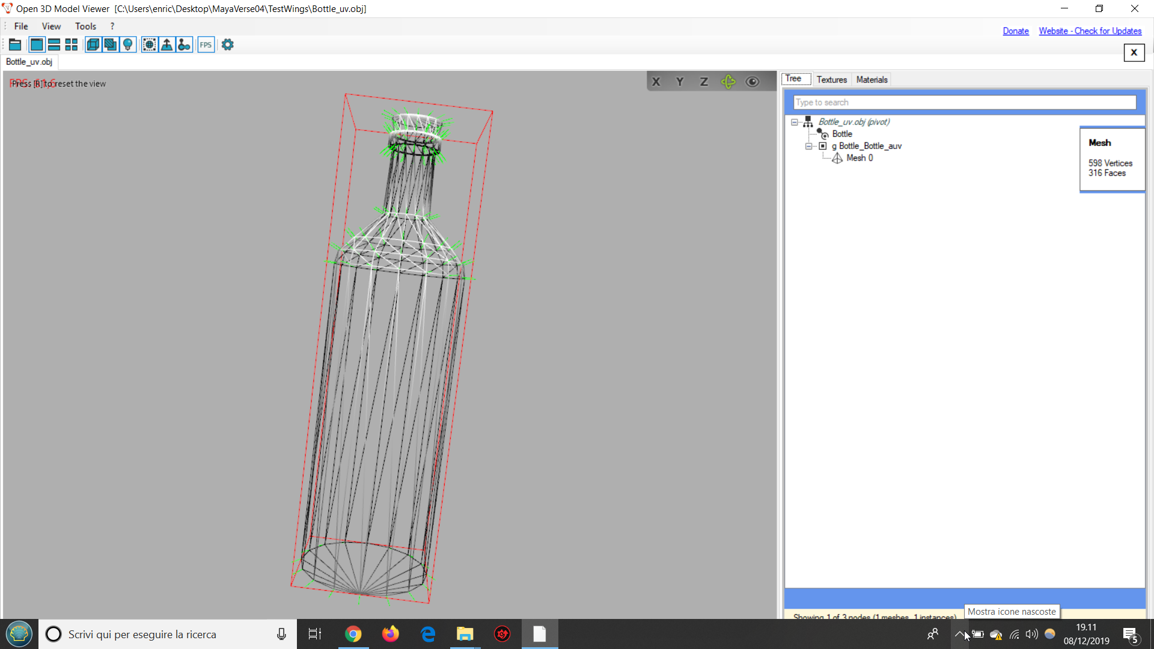
Task: Select the Z axis view button
Action: point(704,82)
